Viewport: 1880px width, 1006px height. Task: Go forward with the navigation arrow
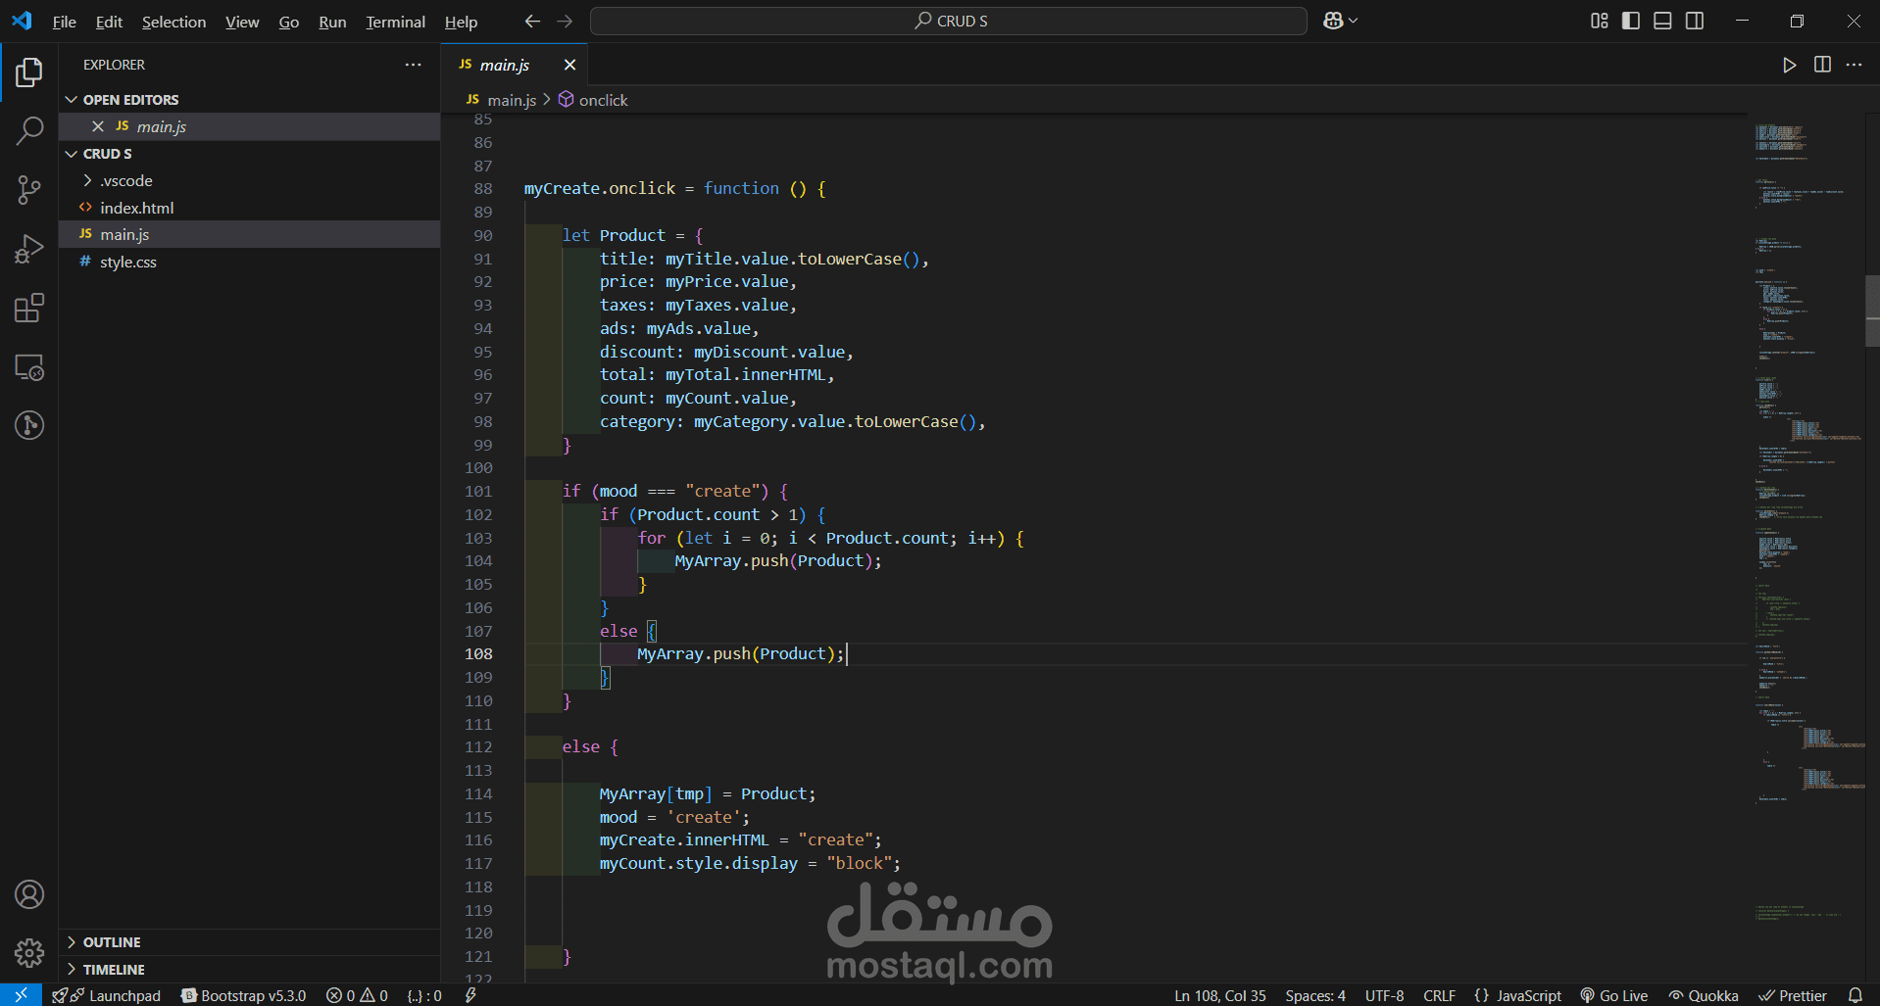tap(565, 21)
